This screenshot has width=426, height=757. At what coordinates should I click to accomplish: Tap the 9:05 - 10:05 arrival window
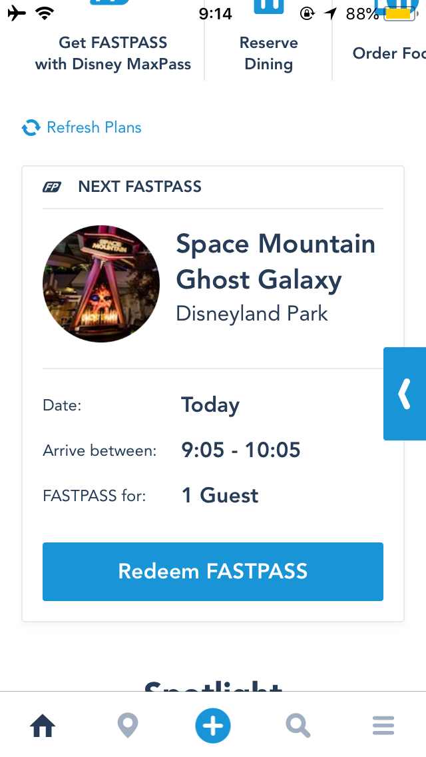[241, 450]
